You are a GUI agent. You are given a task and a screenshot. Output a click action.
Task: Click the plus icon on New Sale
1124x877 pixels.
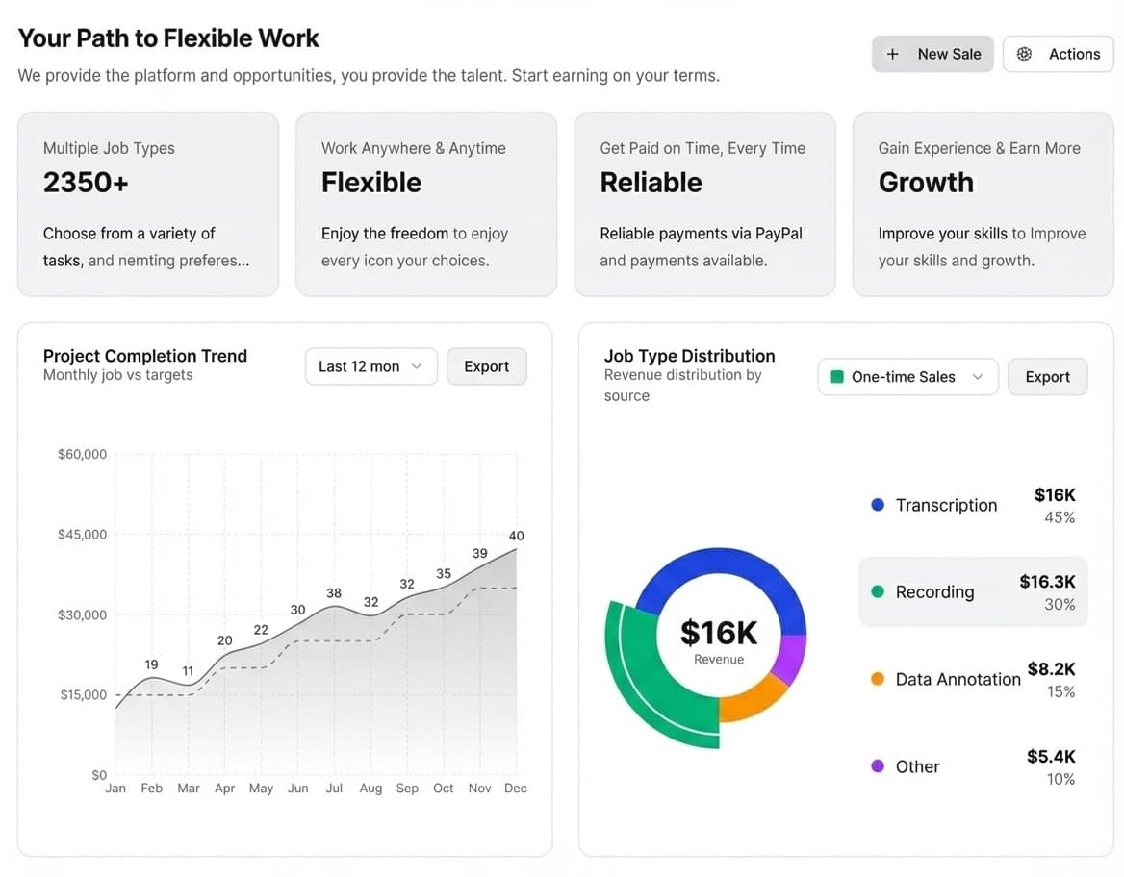click(892, 54)
